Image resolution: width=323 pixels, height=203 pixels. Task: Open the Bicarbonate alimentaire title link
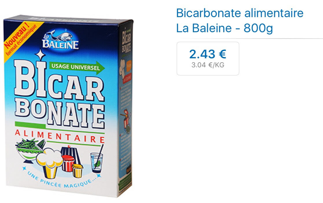pos(240,13)
